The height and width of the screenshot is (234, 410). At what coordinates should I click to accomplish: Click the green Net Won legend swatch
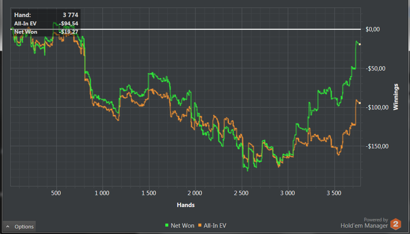167,225
